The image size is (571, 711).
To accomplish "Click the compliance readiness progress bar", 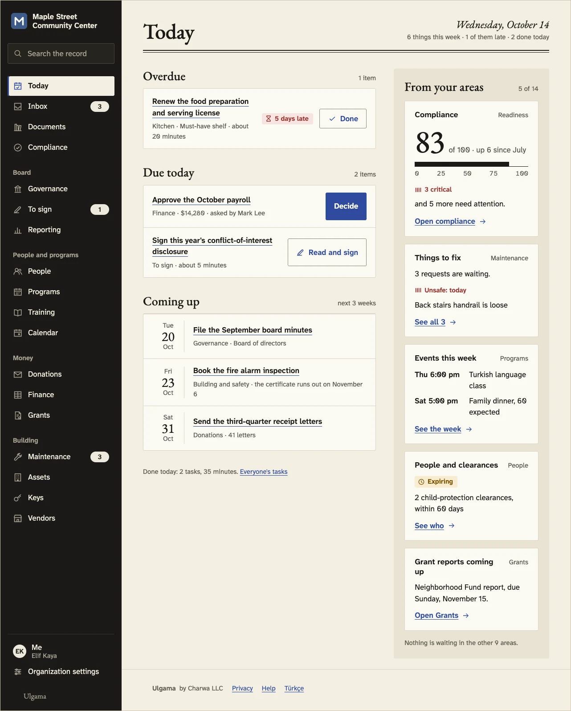I will tap(471, 164).
